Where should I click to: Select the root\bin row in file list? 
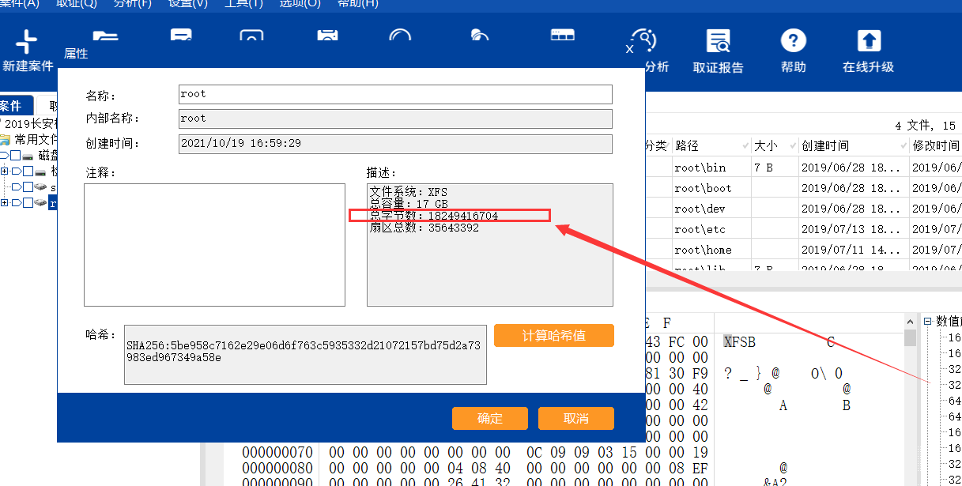pos(804,168)
